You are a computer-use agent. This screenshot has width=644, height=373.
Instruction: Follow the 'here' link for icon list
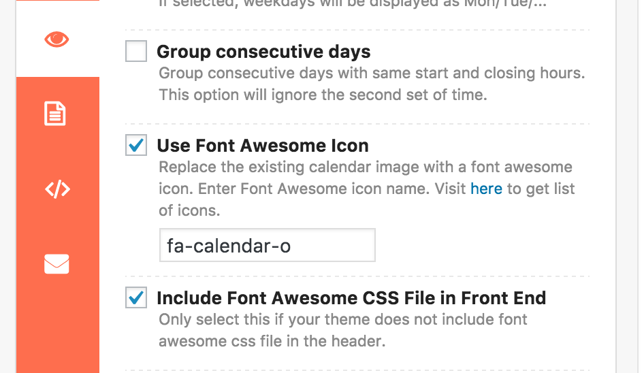[486, 189]
